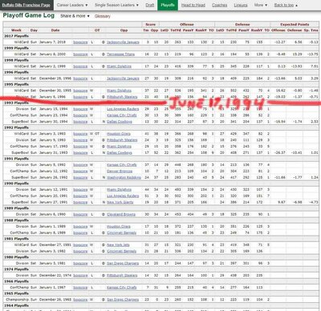Open the Denver Broncos opponent link
The width and height of the screenshot is (321, 311).
tap(120, 171)
